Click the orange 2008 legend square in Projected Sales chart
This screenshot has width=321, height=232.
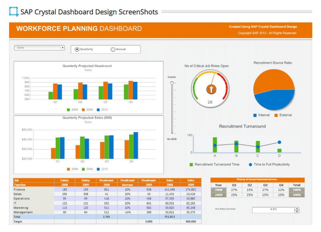tap(68, 169)
